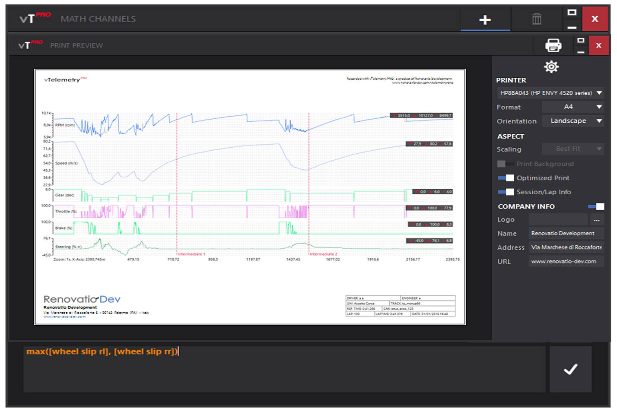Viewport: 617px width, 415px height.
Task: Toggle Company Info switch off
Action: point(596,207)
